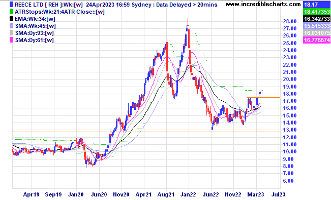Click the long orange support line near 12.70

pos(146,132)
